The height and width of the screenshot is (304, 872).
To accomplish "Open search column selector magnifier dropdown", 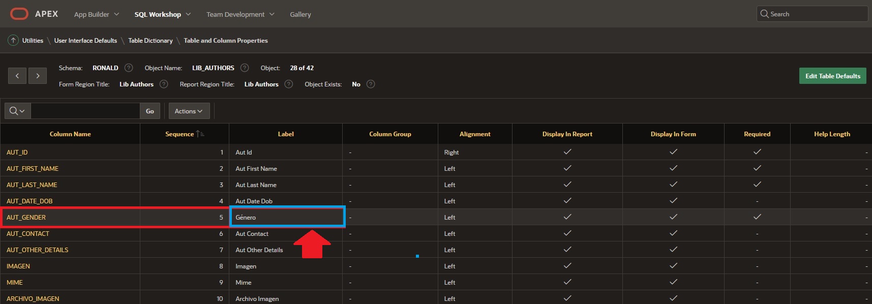I will [17, 111].
